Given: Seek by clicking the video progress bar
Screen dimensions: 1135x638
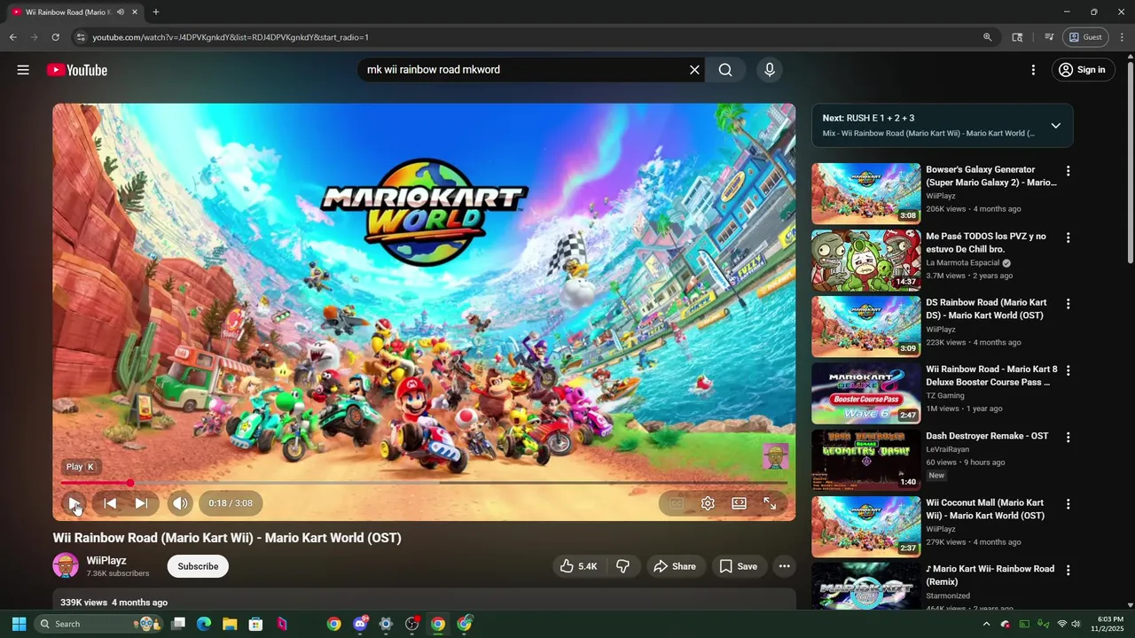Looking at the screenshot, I should 424,483.
